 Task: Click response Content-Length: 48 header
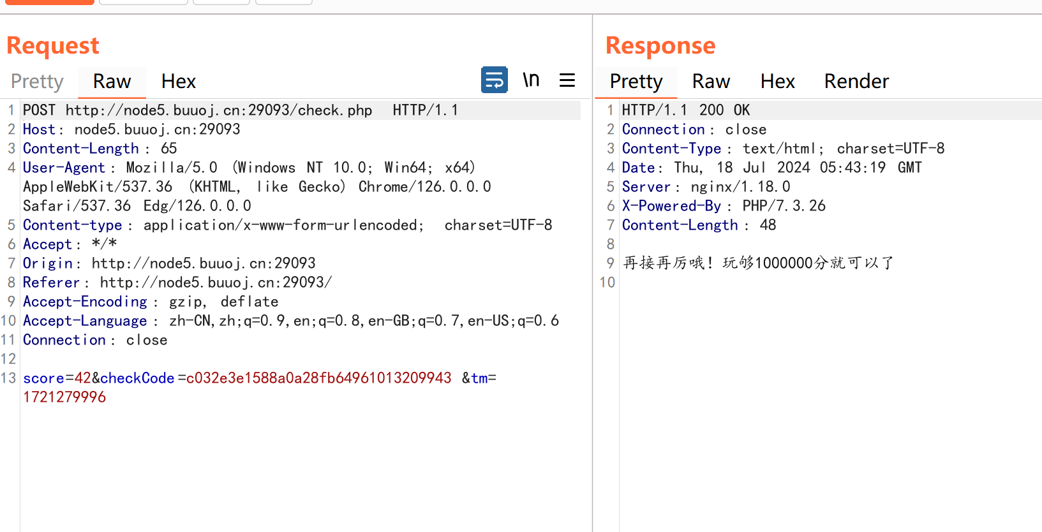[x=699, y=225]
